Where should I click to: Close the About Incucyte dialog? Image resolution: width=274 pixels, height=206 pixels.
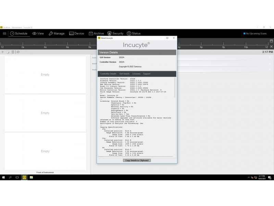pyautogui.click(x=174, y=38)
